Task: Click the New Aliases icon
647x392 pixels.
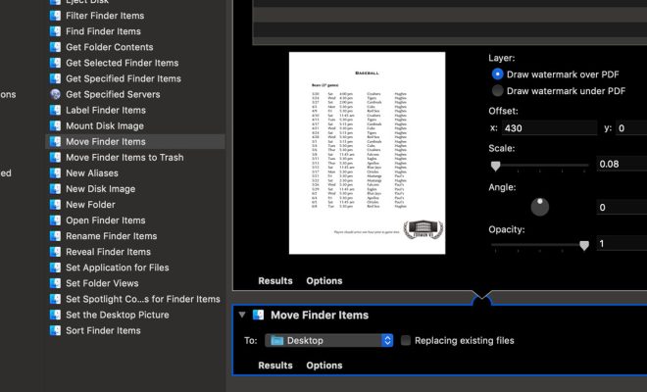Action: (x=55, y=172)
